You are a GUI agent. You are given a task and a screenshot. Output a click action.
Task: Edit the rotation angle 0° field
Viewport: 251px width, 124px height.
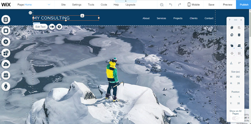239,63
